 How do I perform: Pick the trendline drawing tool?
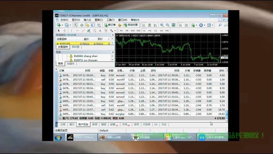83,31
